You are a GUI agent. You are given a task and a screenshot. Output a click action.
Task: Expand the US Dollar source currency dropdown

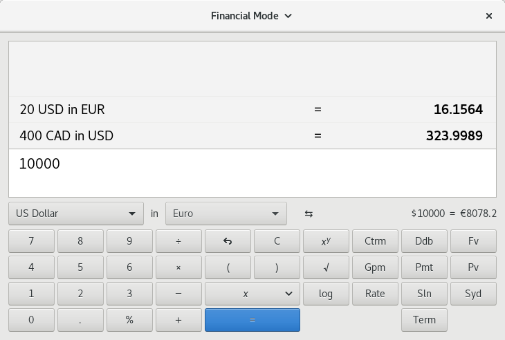pyautogui.click(x=75, y=214)
